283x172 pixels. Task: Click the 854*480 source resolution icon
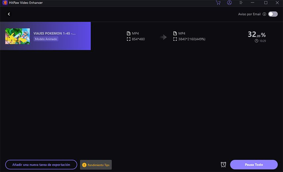coord(128,39)
